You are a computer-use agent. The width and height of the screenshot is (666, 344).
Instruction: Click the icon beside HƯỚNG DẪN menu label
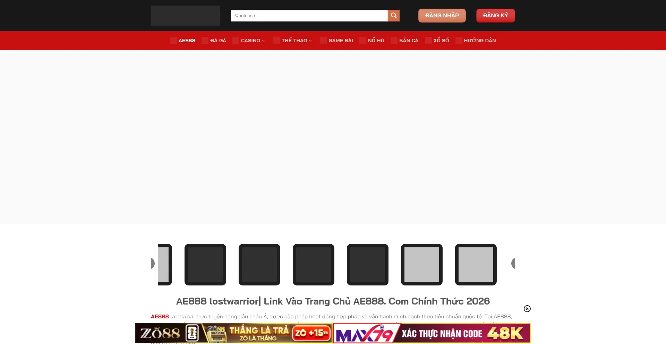tap(459, 41)
